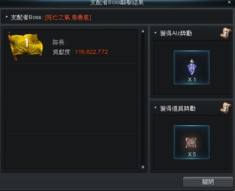Viewport: 235px width, 191px height.
Task: Click the contribution value 116,622,772
Action: pyautogui.click(x=92, y=52)
